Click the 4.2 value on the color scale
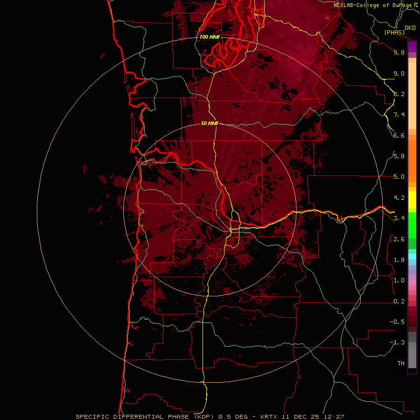 click(x=399, y=198)
